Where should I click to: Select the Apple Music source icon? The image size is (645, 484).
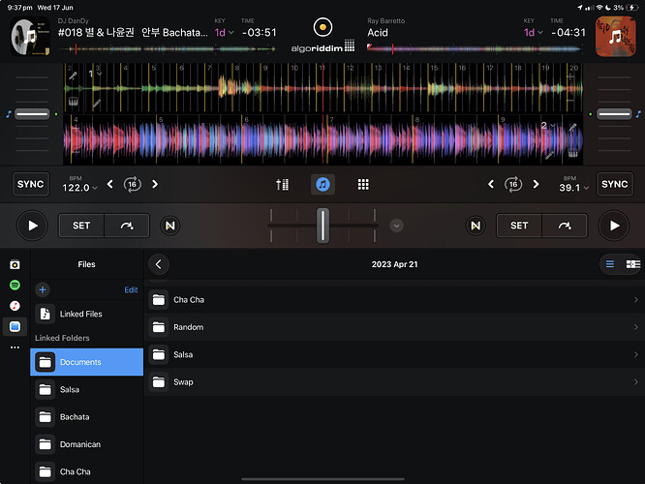coord(15,306)
